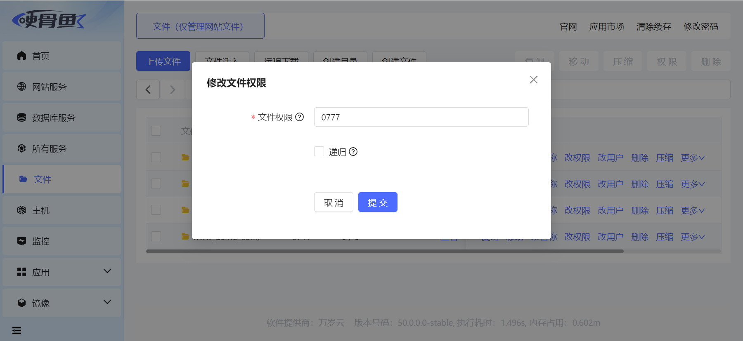Check the first file row checkbox

[x=156, y=157]
